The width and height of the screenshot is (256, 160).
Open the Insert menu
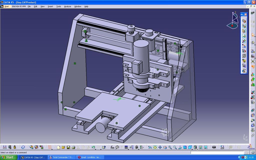click(50, 6)
